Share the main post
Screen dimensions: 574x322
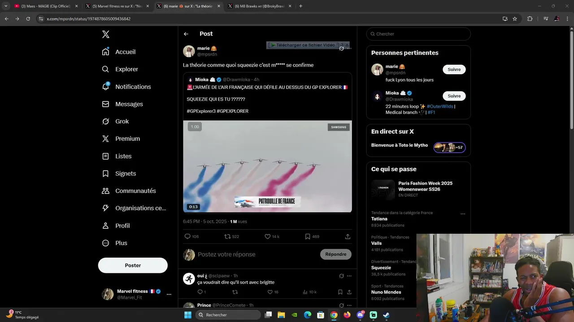348,237
